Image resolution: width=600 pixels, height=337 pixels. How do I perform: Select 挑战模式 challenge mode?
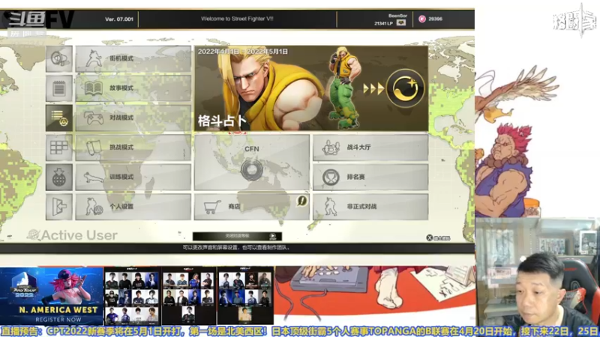133,148
